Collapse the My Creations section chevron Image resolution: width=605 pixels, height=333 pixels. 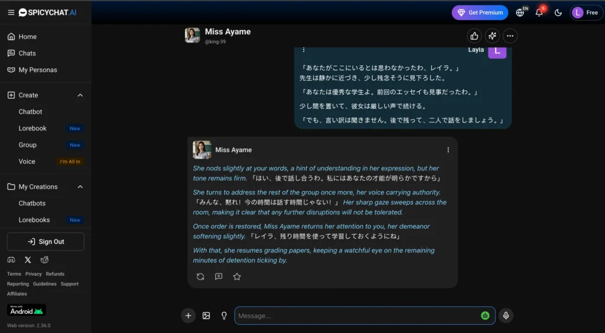click(80, 187)
